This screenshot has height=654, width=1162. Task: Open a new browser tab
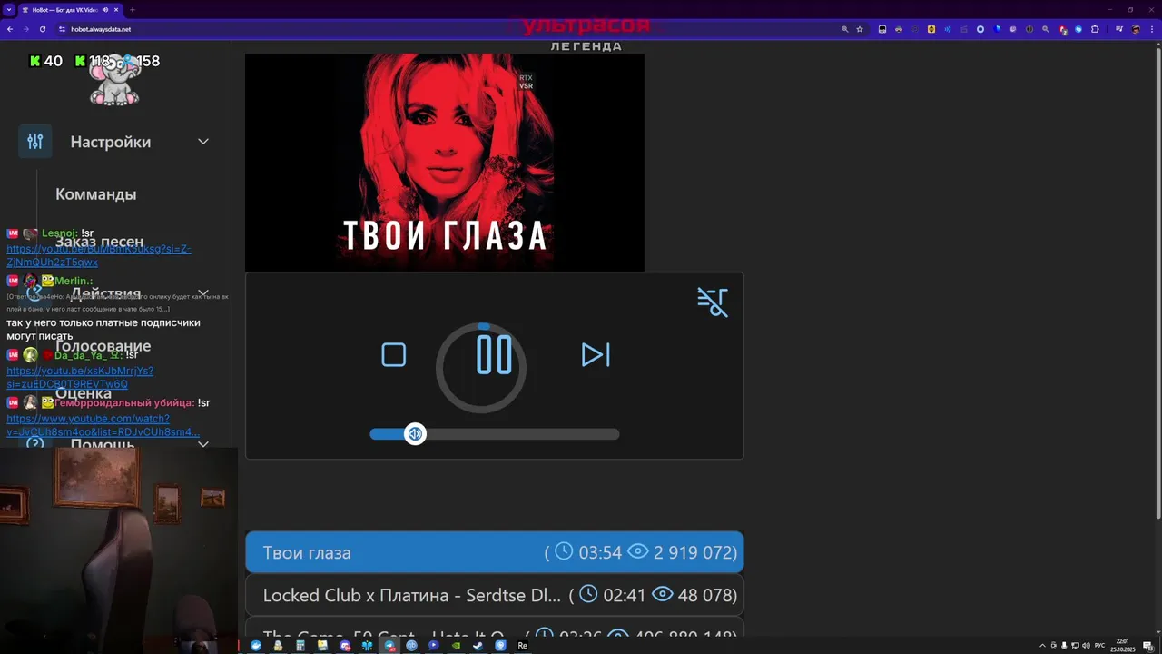coord(133,10)
